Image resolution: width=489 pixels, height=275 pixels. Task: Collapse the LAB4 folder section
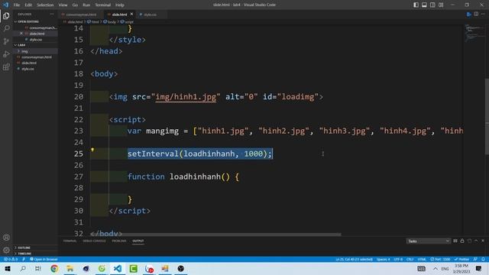(x=35, y=45)
